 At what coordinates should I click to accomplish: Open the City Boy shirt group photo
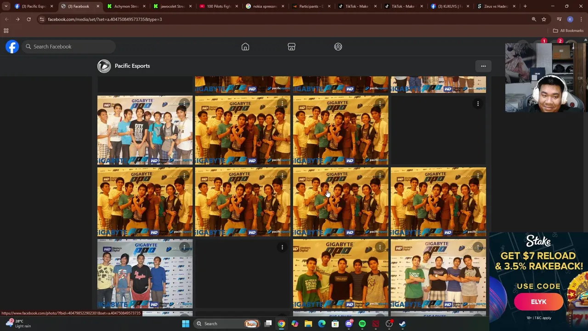pyautogui.click(x=145, y=130)
